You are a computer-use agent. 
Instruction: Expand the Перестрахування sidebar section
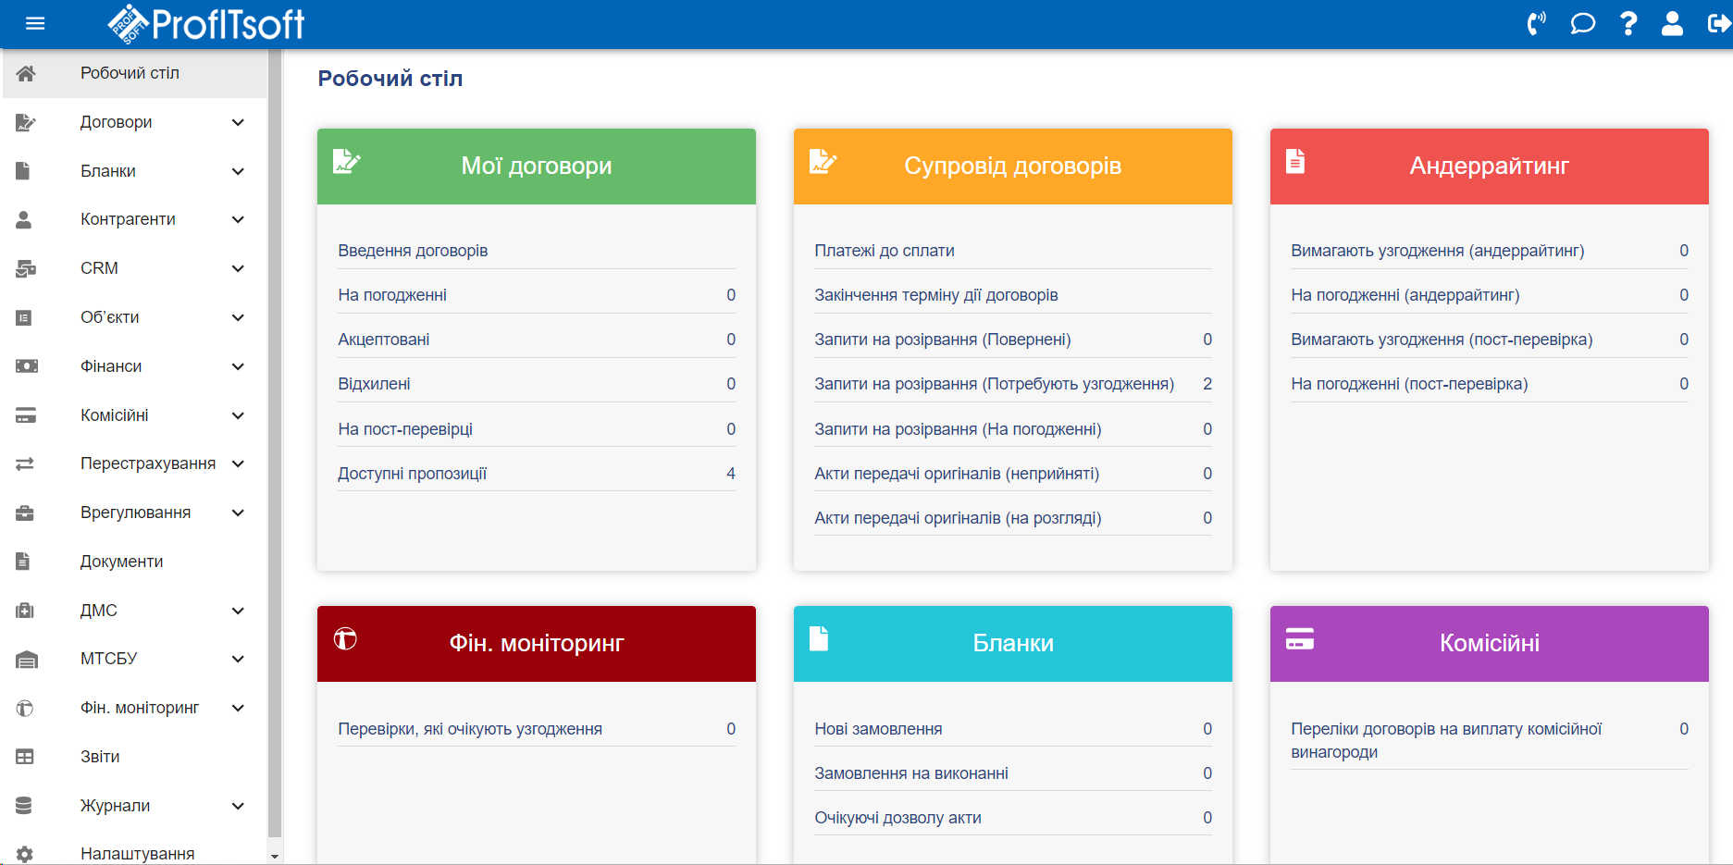coord(238,463)
